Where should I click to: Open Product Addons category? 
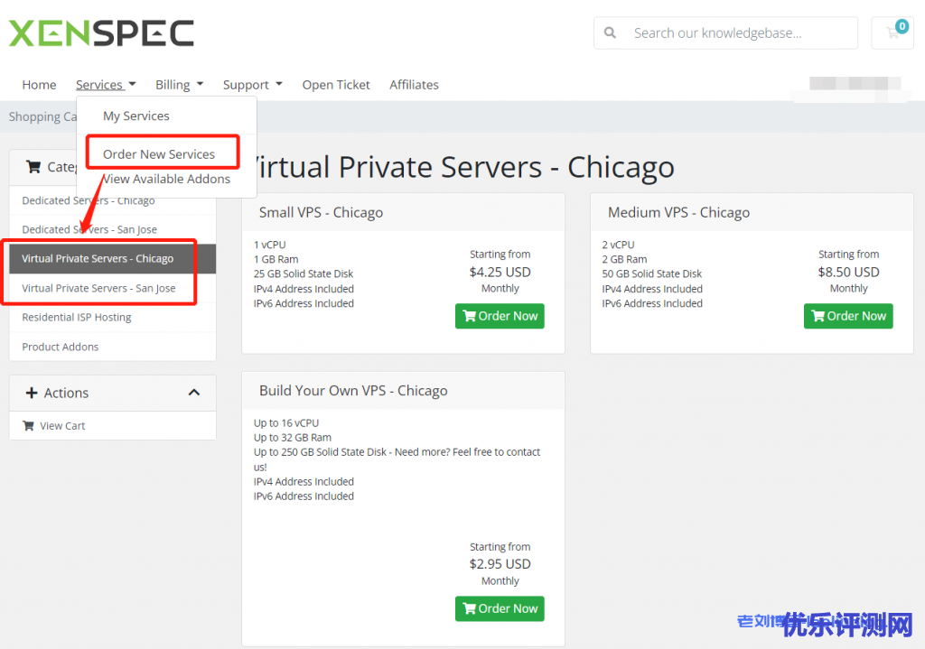tap(113, 347)
